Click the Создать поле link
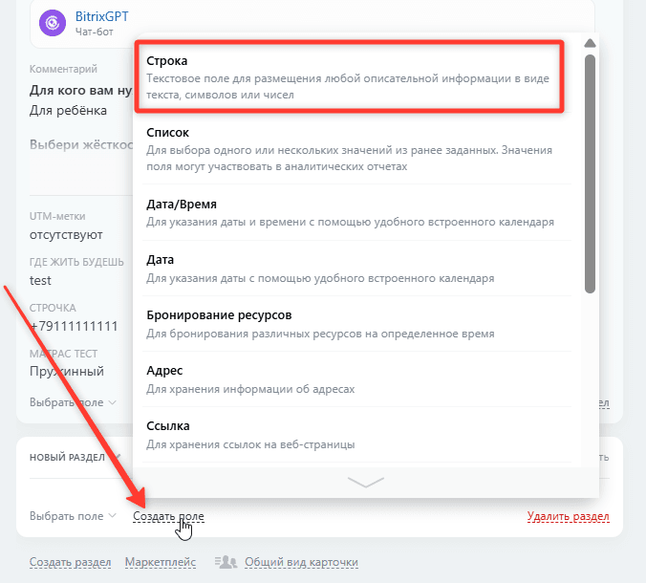 pyautogui.click(x=168, y=516)
